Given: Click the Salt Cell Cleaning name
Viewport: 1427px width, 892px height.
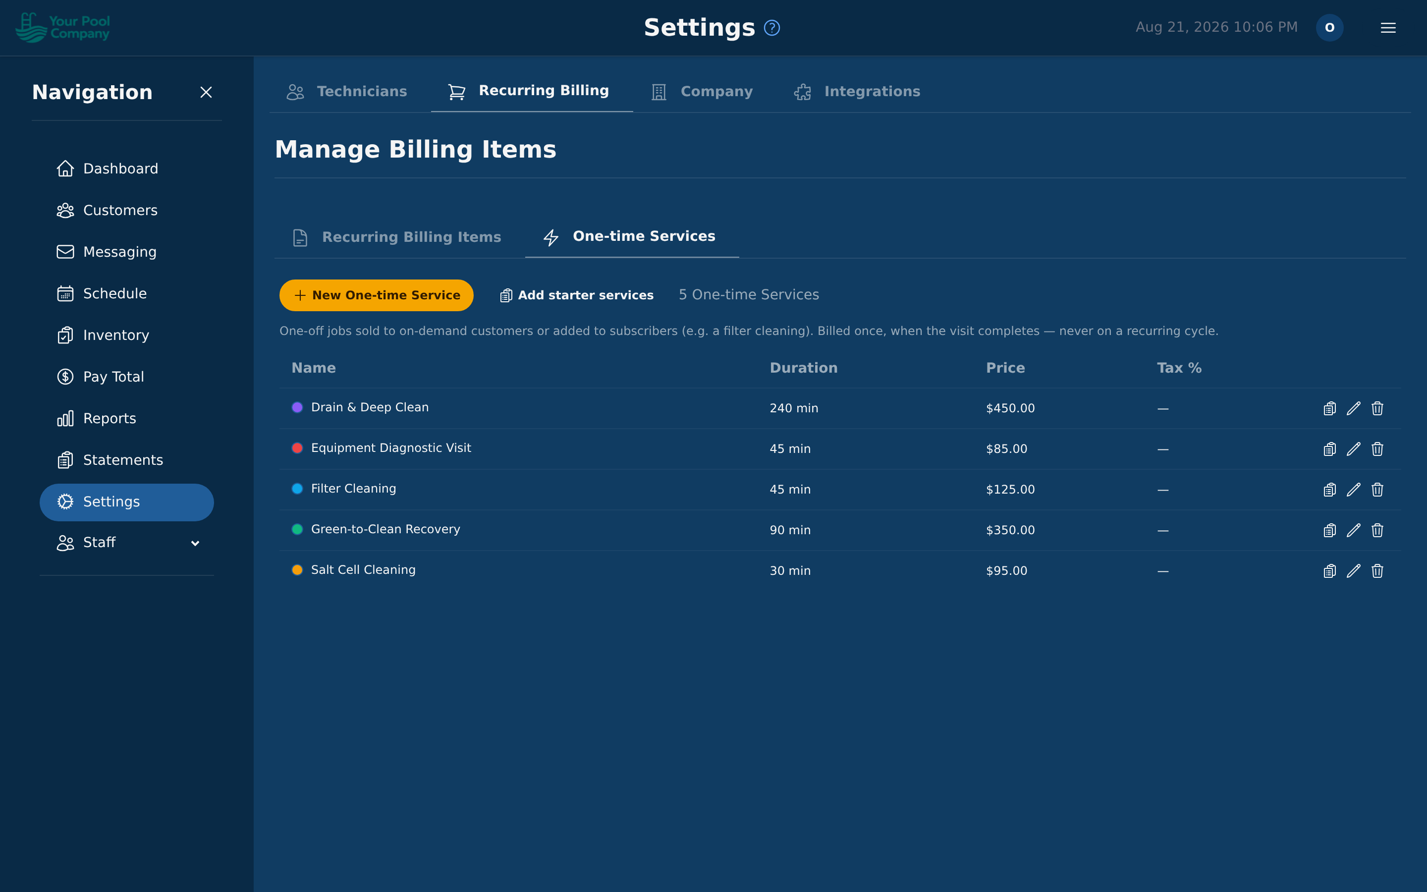Looking at the screenshot, I should pyautogui.click(x=363, y=570).
